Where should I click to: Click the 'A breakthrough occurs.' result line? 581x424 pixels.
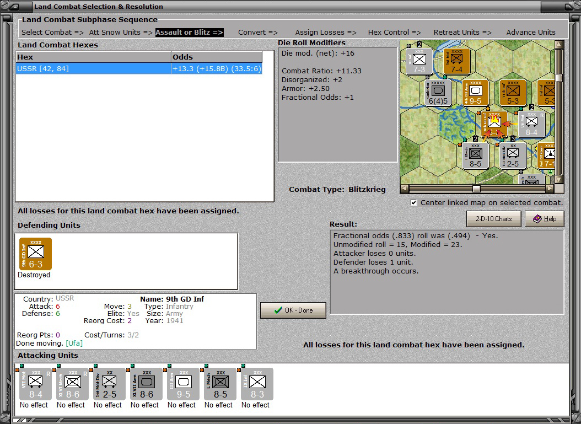[376, 271]
